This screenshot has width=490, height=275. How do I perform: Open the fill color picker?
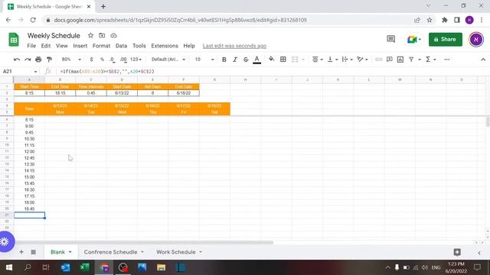click(272, 60)
